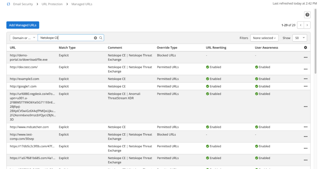The image size is (320, 169).
Task: Click User Awareness enabled checkmark for dev.test.com
Action: point(257,67)
